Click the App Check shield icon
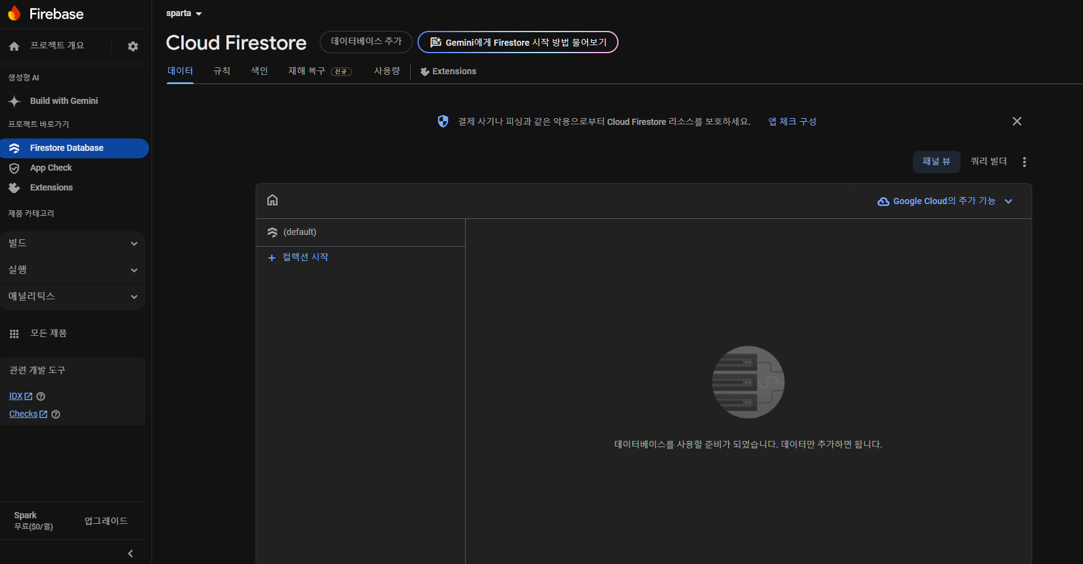1083x564 pixels. tap(14, 168)
